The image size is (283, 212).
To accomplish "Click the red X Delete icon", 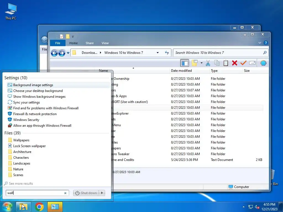I will (x=234, y=63).
